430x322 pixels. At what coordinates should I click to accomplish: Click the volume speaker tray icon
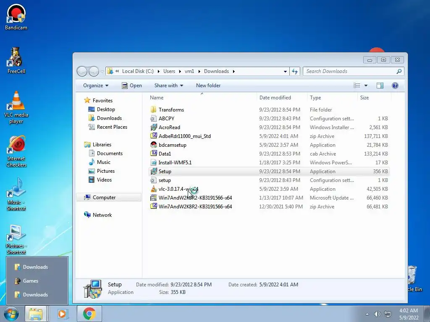[378, 314]
